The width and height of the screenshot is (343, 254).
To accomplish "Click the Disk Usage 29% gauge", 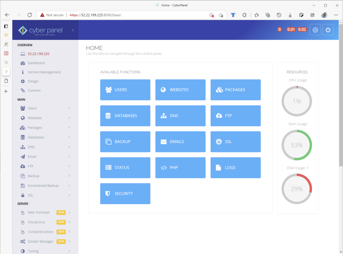I will (297, 189).
